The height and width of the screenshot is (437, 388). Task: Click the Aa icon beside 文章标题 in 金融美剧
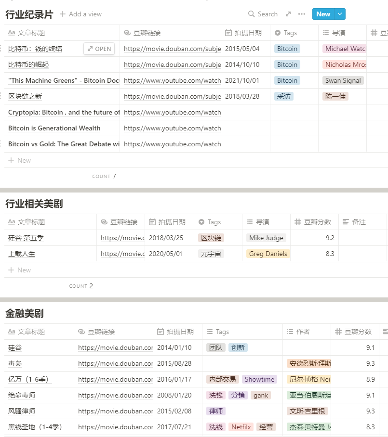(12, 332)
